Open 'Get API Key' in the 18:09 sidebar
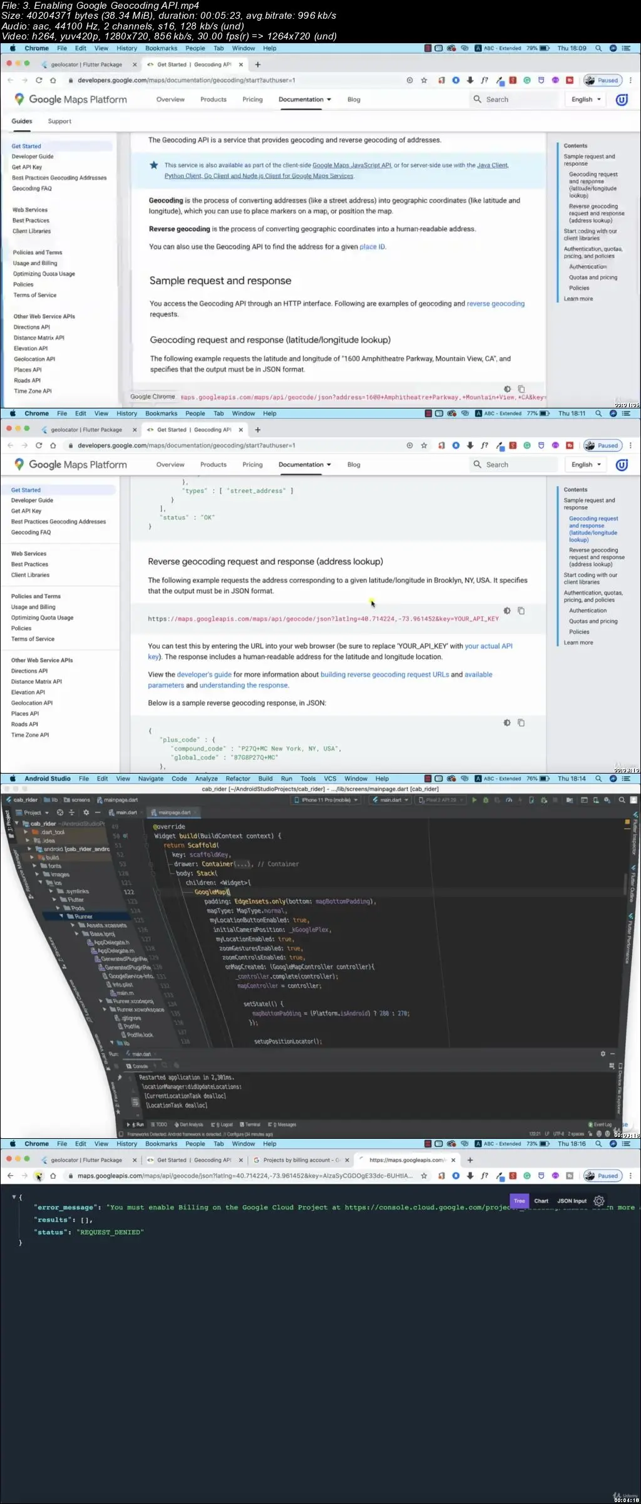 [x=27, y=167]
